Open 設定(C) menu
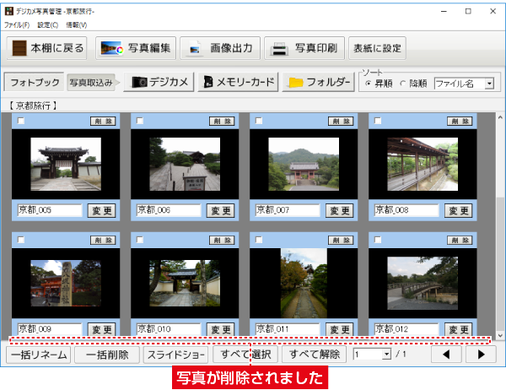Screen dimensions: 506x390 coord(48,25)
